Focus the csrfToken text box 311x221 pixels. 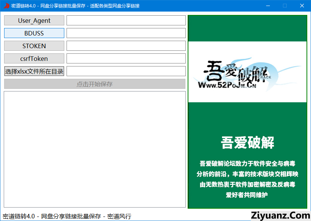pos(126,59)
